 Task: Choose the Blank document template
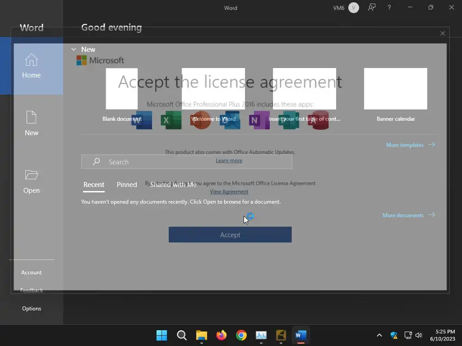122,95
